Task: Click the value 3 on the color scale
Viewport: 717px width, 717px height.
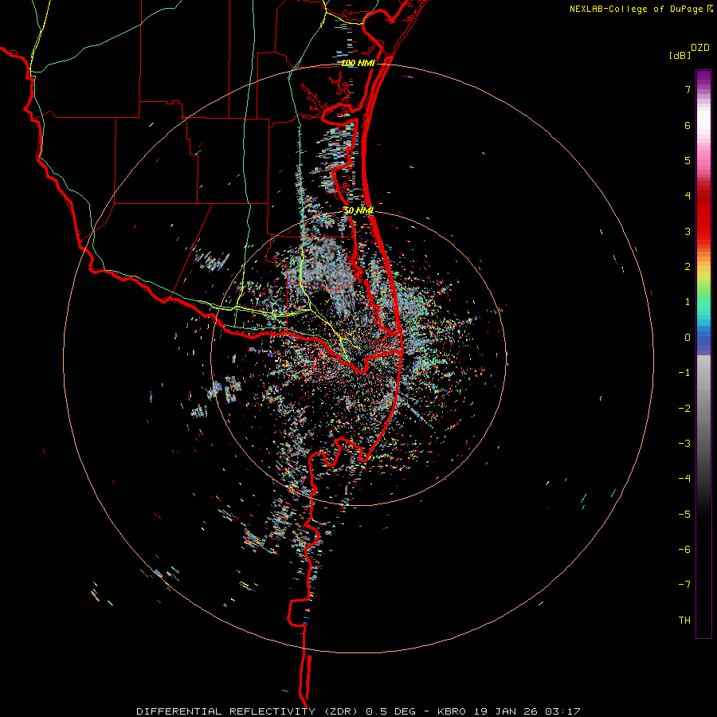Action: click(x=688, y=231)
